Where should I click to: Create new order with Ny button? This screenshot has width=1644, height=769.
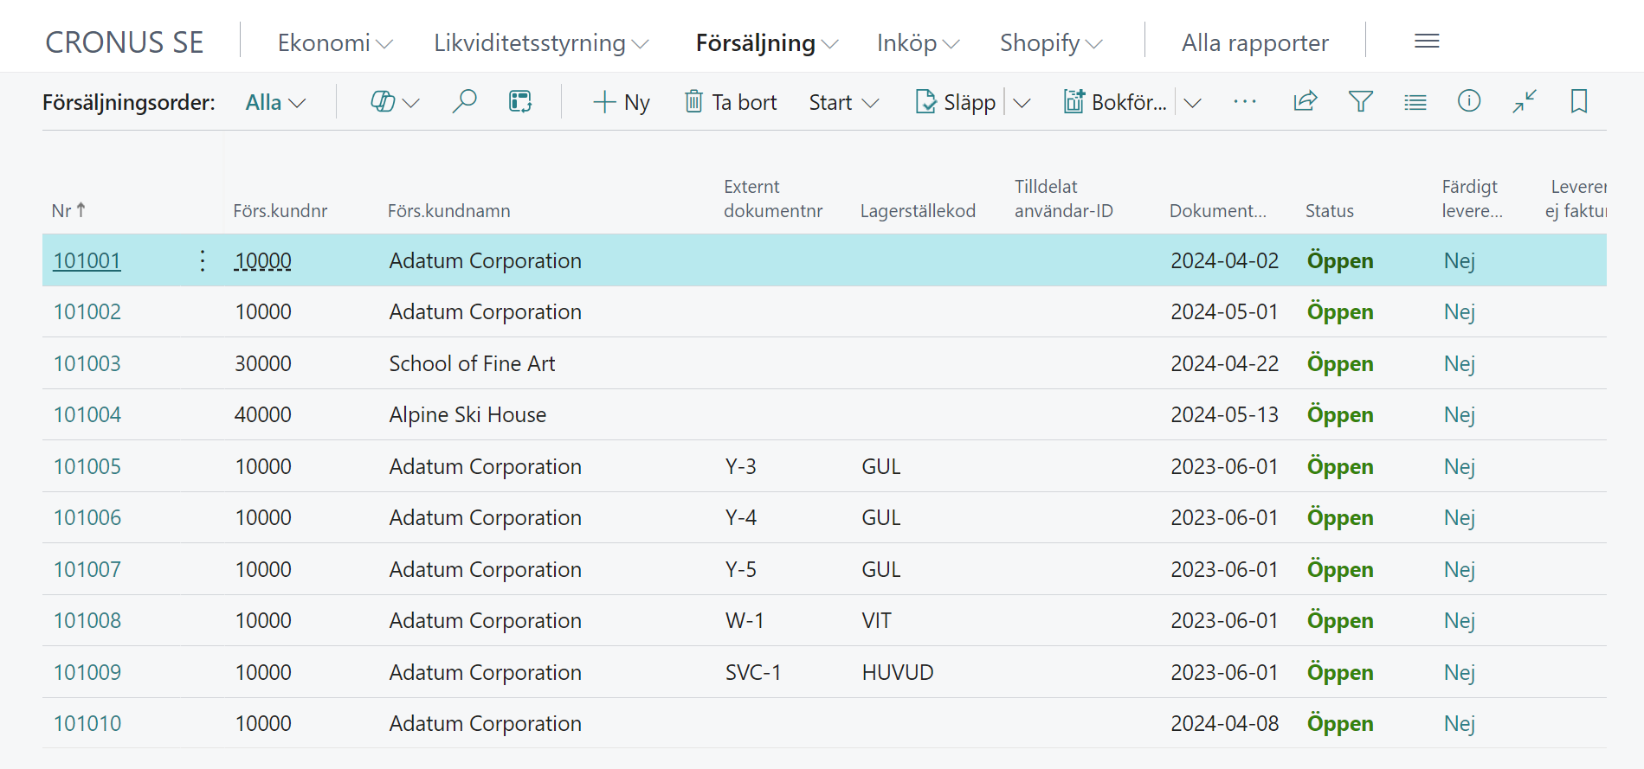[x=622, y=102]
